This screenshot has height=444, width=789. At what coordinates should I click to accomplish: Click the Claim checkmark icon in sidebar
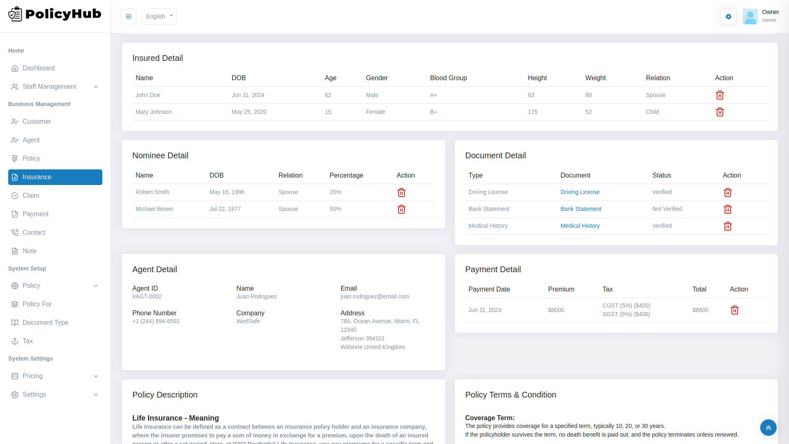tap(15, 195)
